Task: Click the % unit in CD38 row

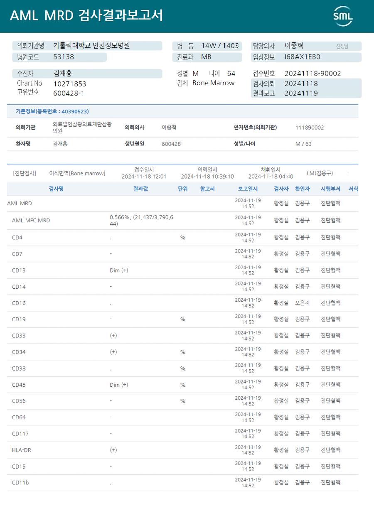Action: pos(183,368)
